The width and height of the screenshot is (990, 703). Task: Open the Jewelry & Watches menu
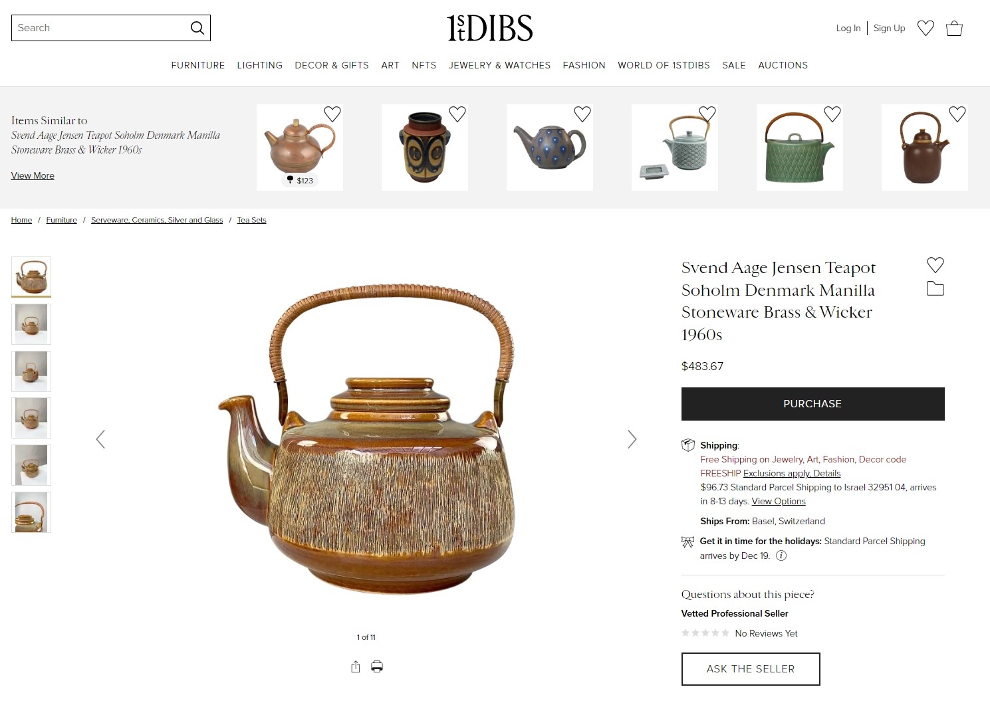(x=499, y=65)
